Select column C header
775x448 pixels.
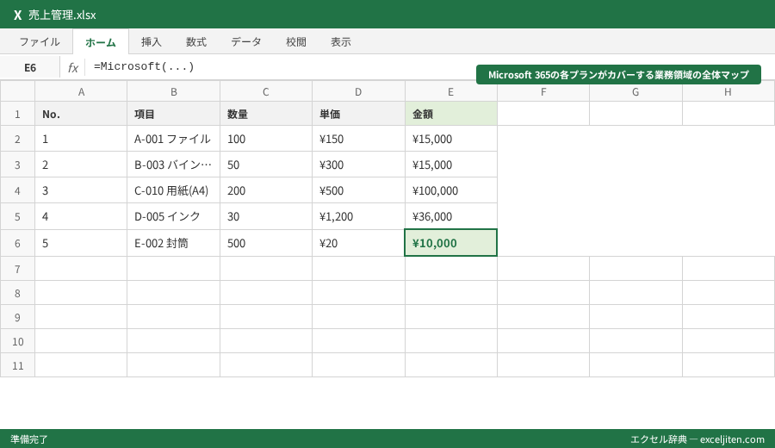[x=266, y=92]
